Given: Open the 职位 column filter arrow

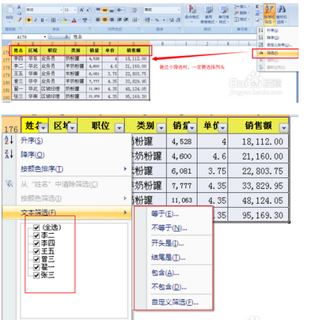Looking at the screenshot, I should 120,128.
